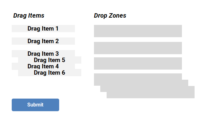This screenshot has height=126, width=199.
Task: Click on Drag Item 6
Action: point(50,72)
